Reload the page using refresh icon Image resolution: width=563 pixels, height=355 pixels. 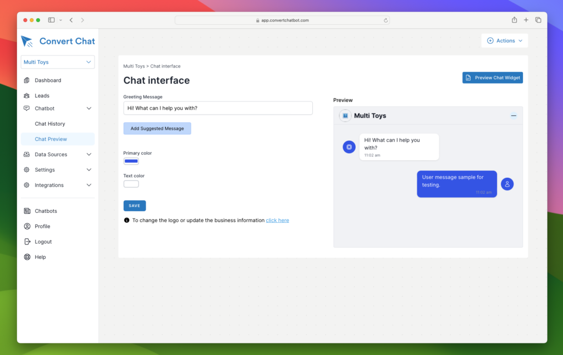tap(385, 20)
